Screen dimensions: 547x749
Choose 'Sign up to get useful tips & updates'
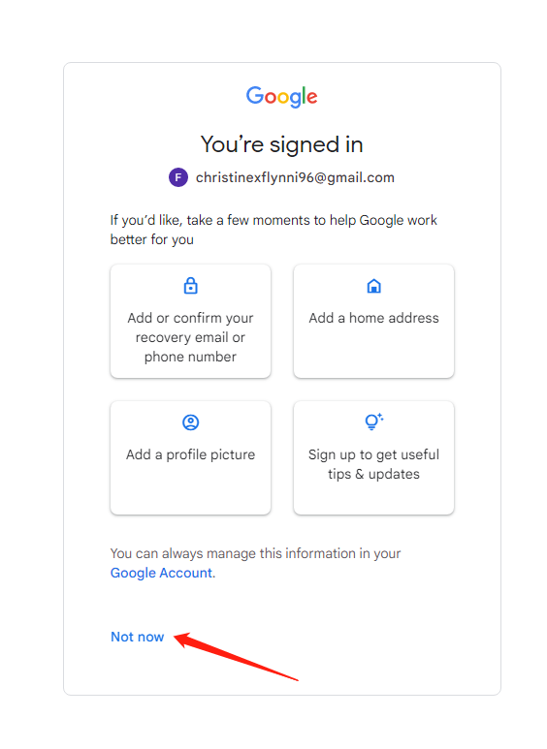pos(374,464)
